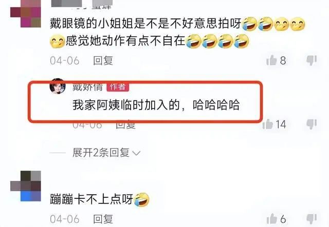This screenshot has width=329, height=227.
Task: Open the author 戴娇倩's profile picture
Action: 58,86
